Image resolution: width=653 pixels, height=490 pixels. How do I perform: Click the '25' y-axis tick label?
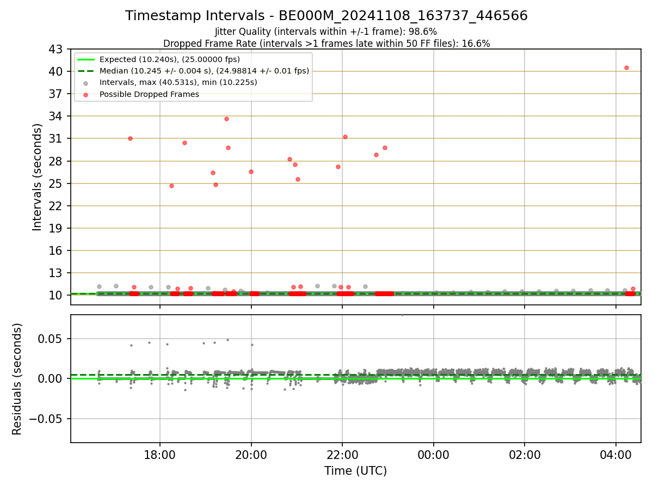click(57, 183)
